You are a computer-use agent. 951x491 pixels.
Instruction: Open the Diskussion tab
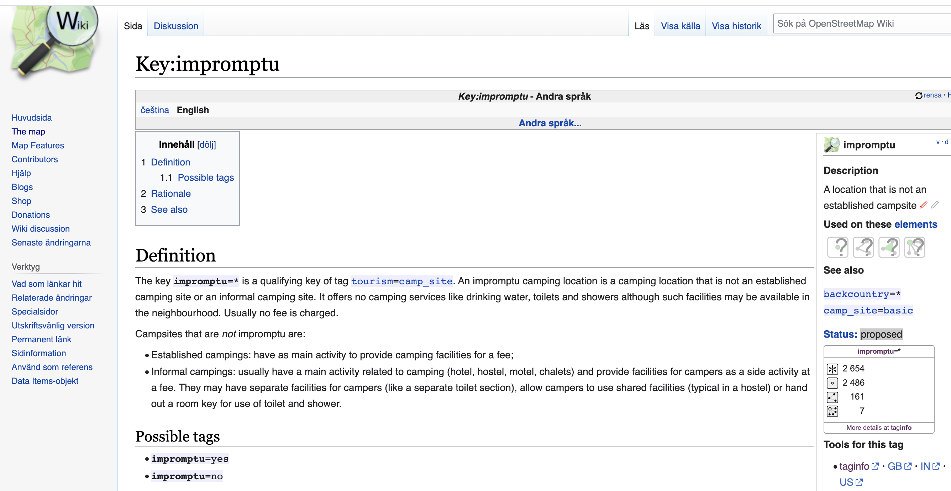pyautogui.click(x=176, y=26)
